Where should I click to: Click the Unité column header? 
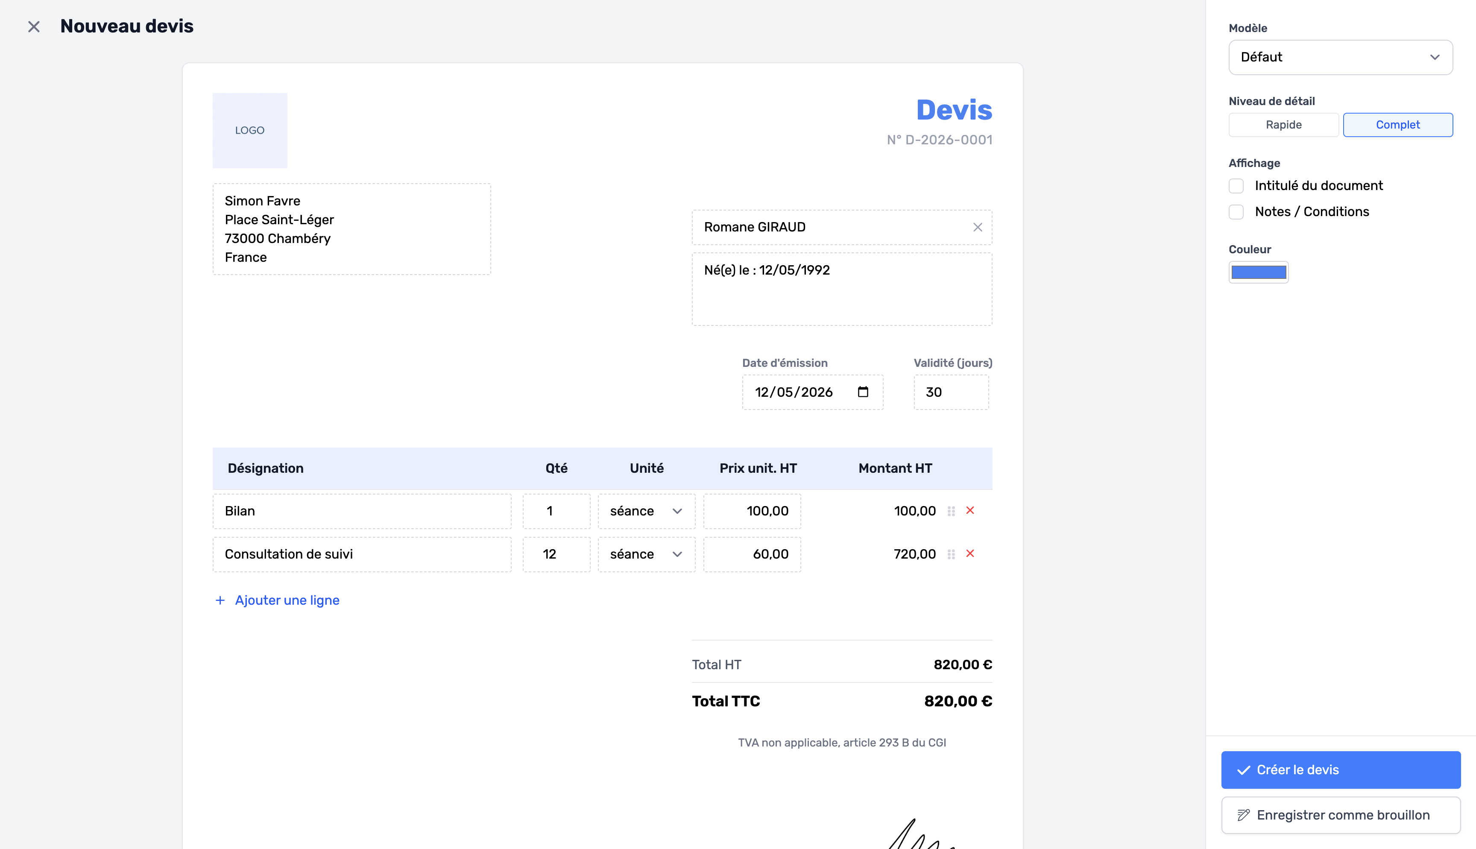647,468
